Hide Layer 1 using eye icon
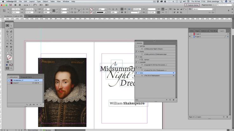This screenshot has height=131, width=234. point(190,37)
